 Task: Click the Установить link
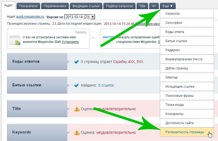pyautogui.click(x=70, y=42)
